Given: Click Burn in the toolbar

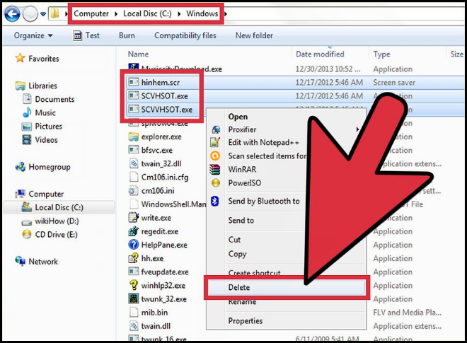Looking at the screenshot, I should coord(127,35).
